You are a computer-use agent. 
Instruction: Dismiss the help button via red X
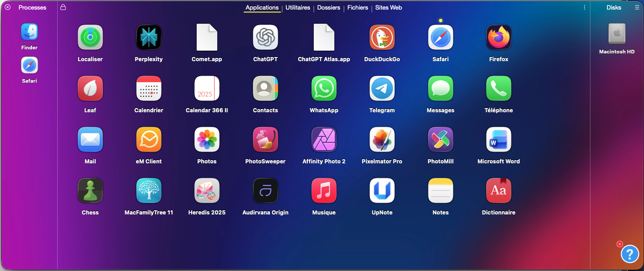click(620, 244)
